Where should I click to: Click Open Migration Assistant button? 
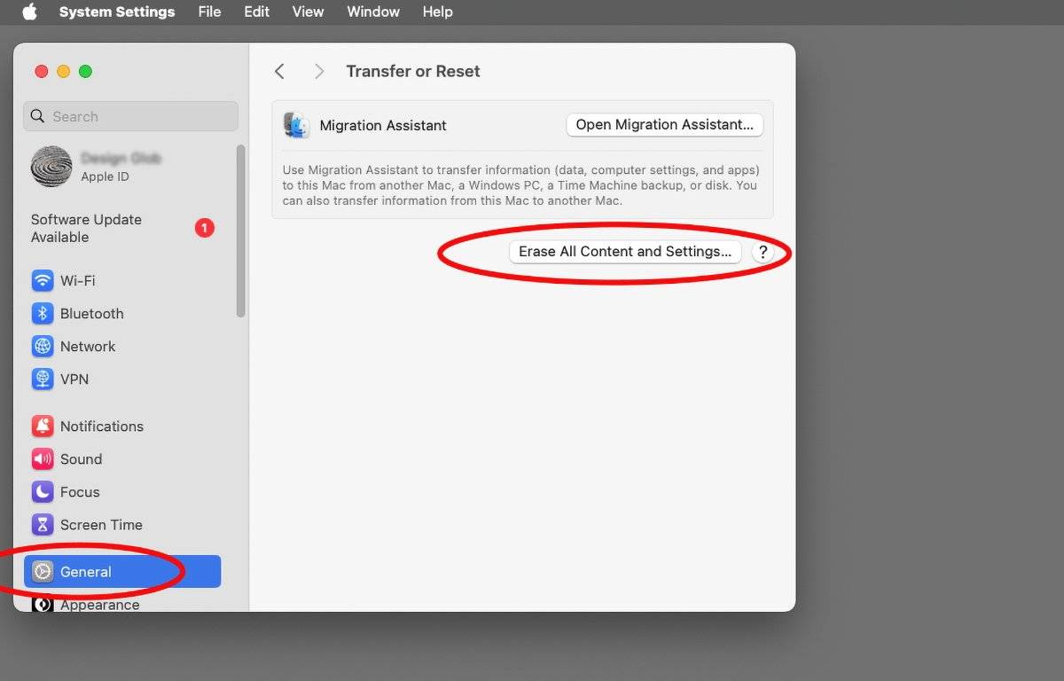[664, 125]
